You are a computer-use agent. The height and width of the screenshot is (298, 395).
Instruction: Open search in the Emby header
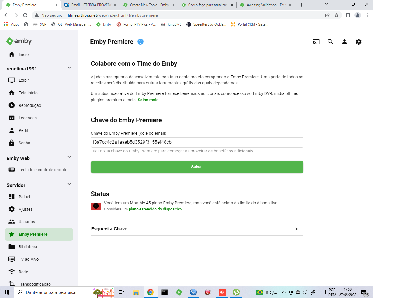(330, 42)
